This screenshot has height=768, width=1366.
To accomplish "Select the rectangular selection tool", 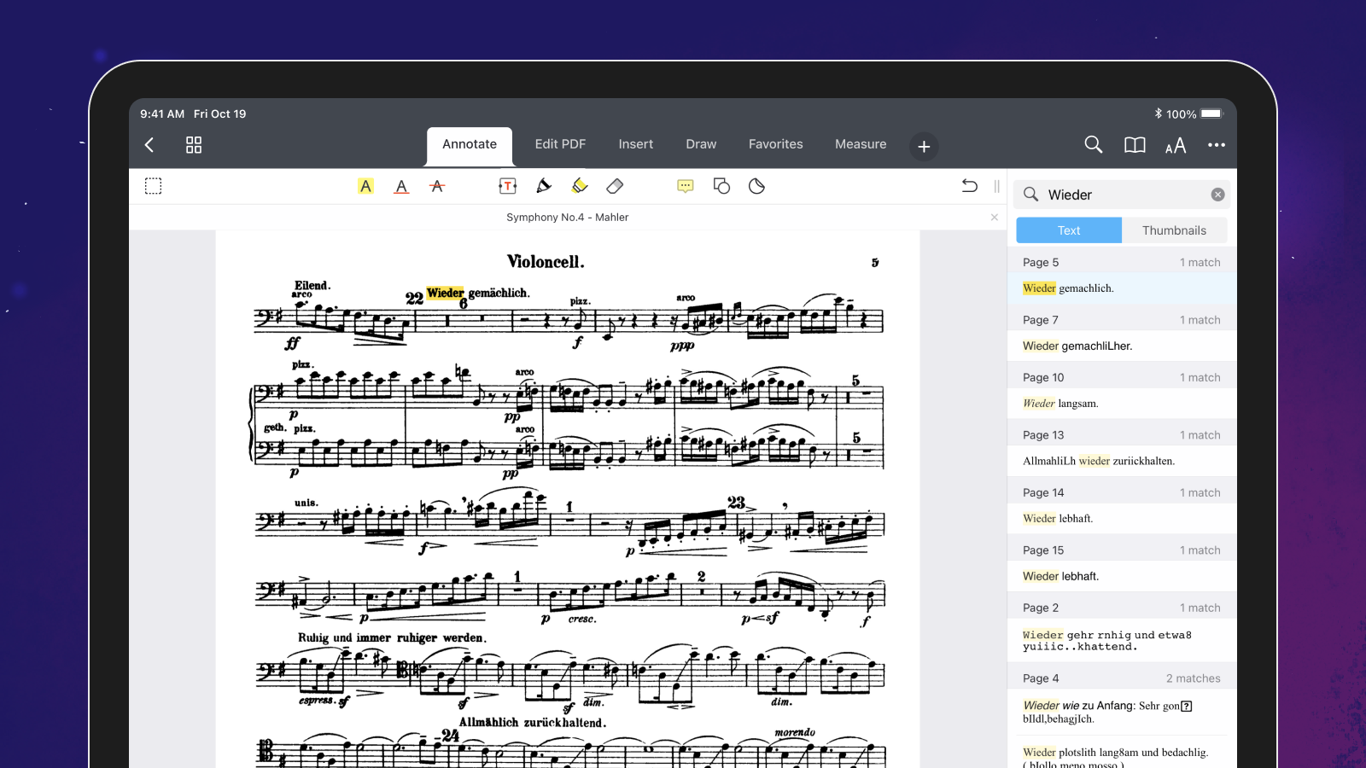I will [153, 186].
